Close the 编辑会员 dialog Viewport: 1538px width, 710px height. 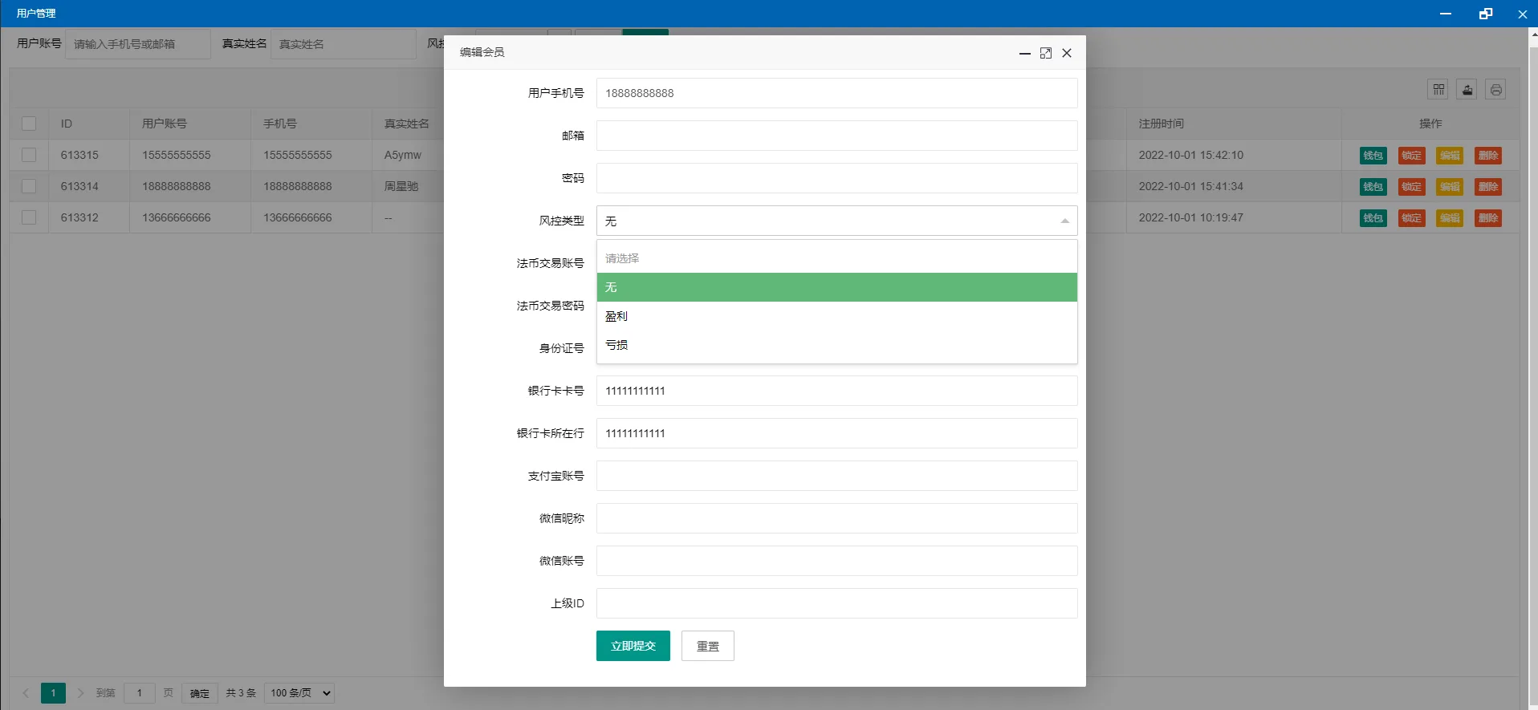[x=1067, y=53]
